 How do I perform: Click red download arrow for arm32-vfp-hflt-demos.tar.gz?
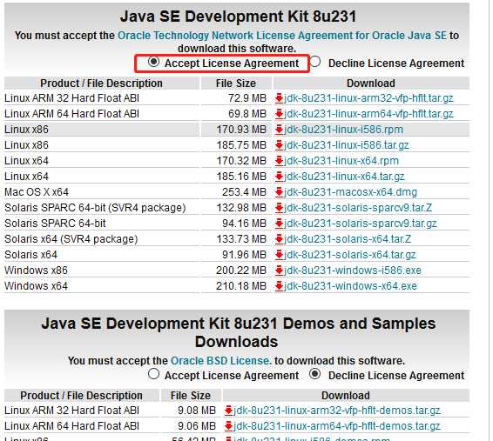[x=228, y=411]
